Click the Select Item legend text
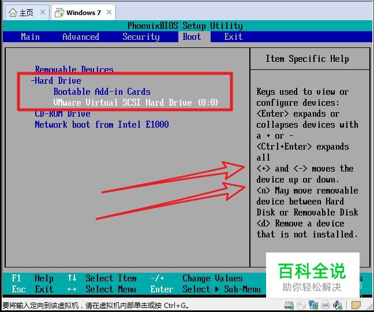The height and width of the screenshot is (312, 374). (111, 278)
